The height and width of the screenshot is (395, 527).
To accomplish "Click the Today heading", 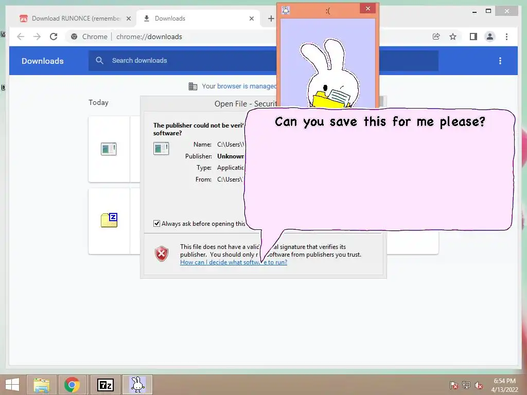I will click(x=98, y=102).
